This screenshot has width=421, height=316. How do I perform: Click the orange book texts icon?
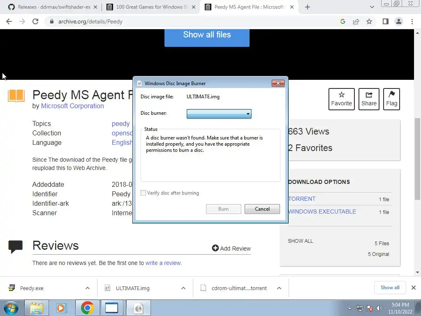[16, 95]
